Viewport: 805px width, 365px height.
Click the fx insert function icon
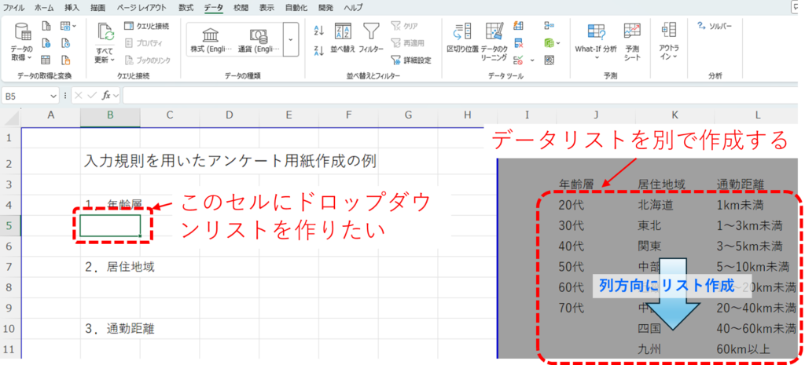[105, 95]
